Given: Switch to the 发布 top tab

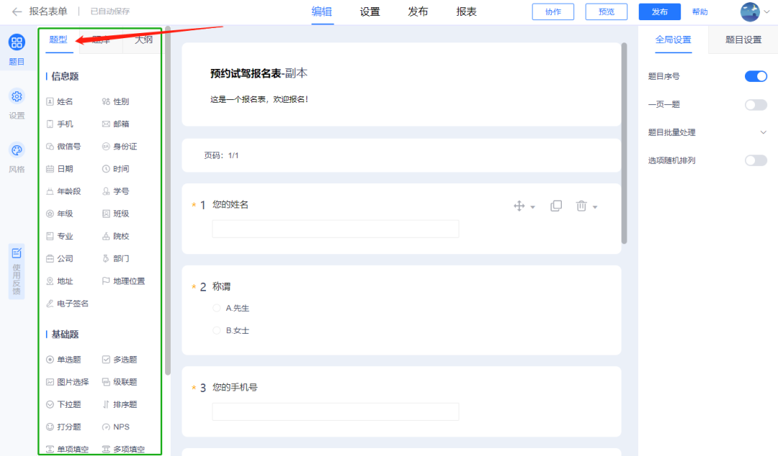Looking at the screenshot, I should 418,12.
